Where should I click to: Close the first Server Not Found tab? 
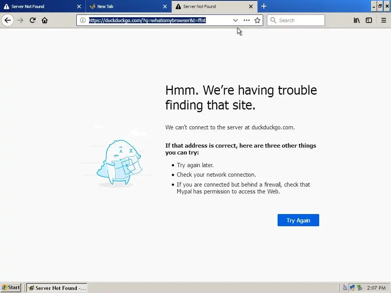79,6
